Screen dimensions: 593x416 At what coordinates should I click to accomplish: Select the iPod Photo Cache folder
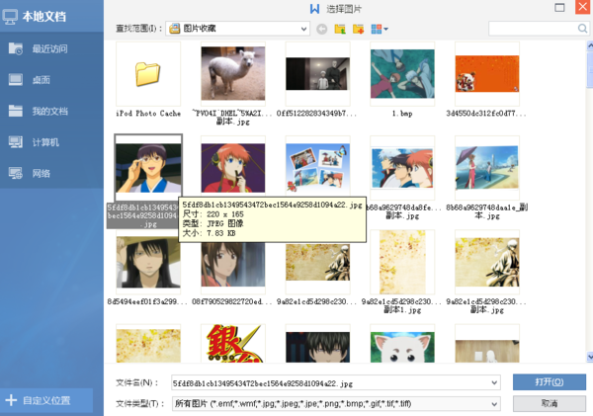pos(148,80)
